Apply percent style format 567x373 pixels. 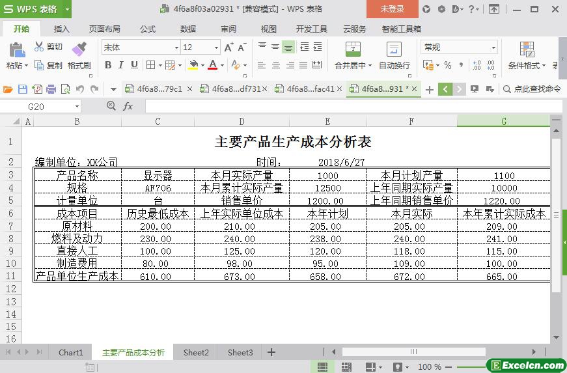point(448,65)
